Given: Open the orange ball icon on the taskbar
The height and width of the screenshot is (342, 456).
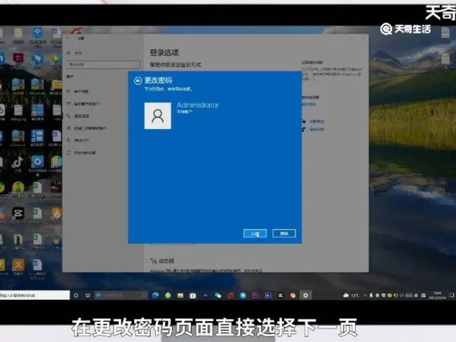Looking at the screenshot, I should tap(293, 295).
